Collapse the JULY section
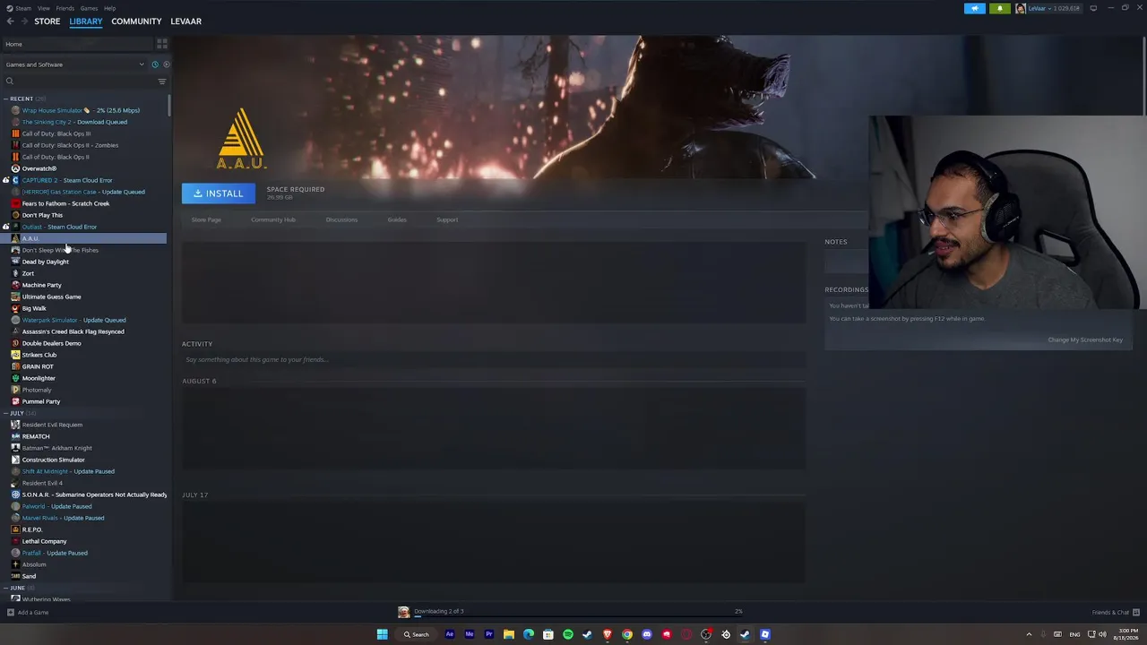Viewport: 1147px width, 645px height. coord(6,413)
